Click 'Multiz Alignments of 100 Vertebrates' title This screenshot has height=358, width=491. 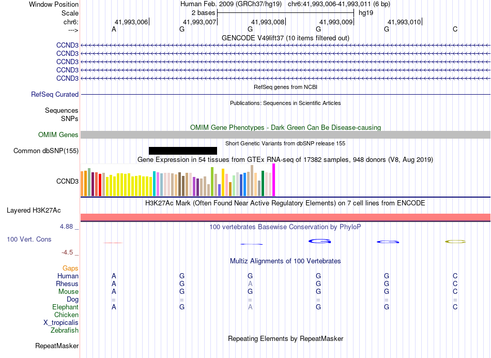pos(285,261)
